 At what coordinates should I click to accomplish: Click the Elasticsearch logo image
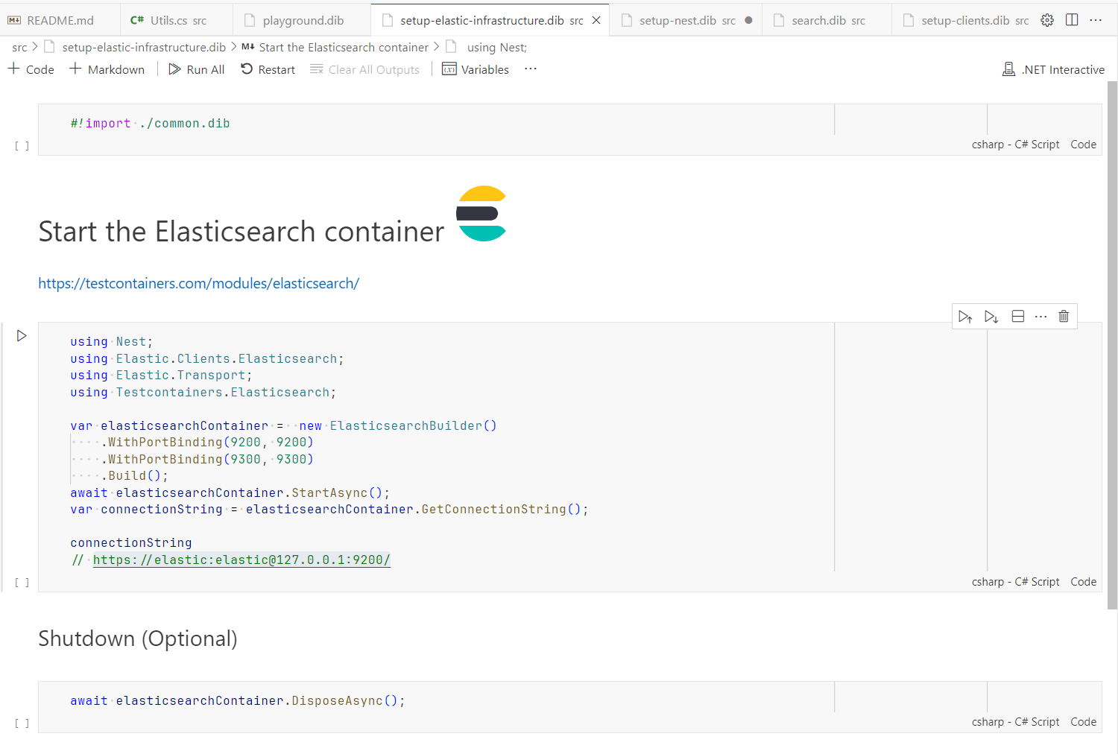tap(481, 213)
